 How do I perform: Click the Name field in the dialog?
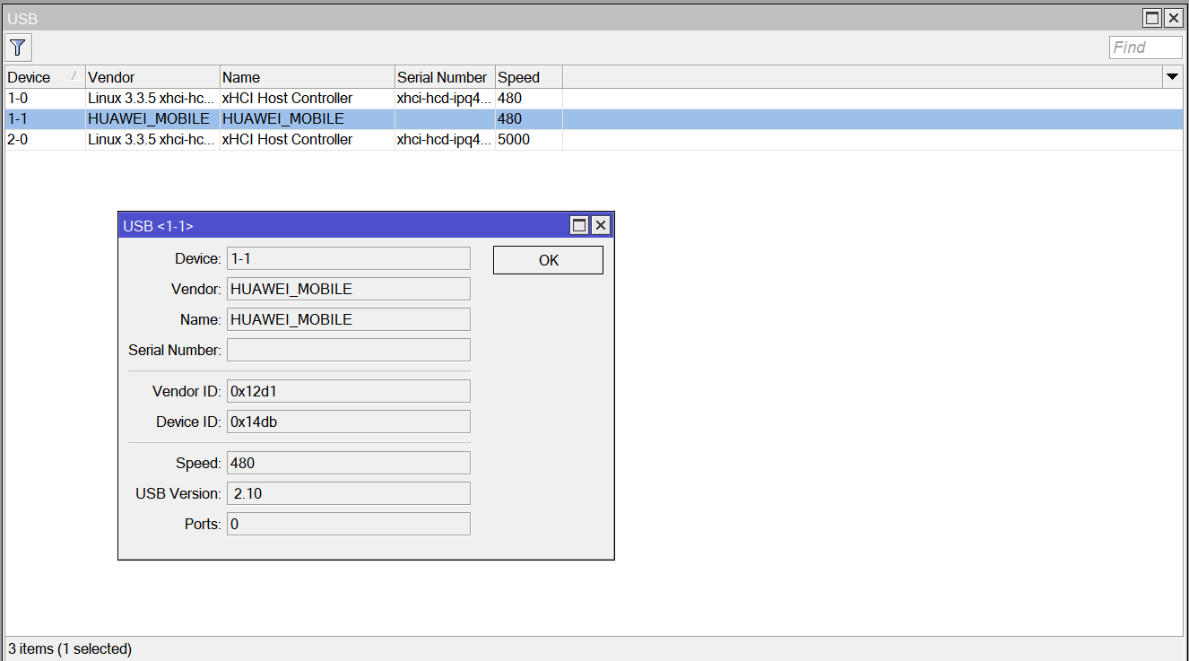(x=348, y=319)
